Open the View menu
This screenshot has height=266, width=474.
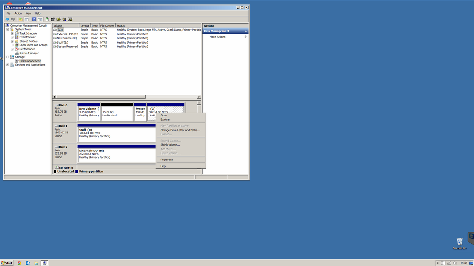[28, 13]
